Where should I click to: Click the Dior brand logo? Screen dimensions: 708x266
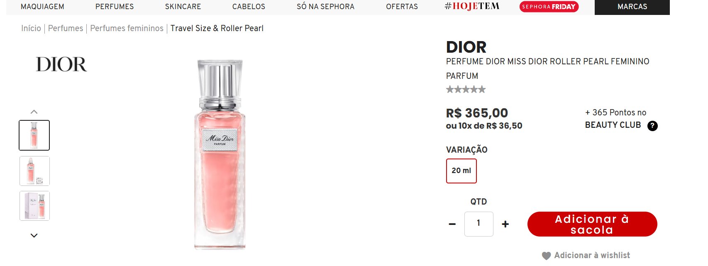(61, 64)
